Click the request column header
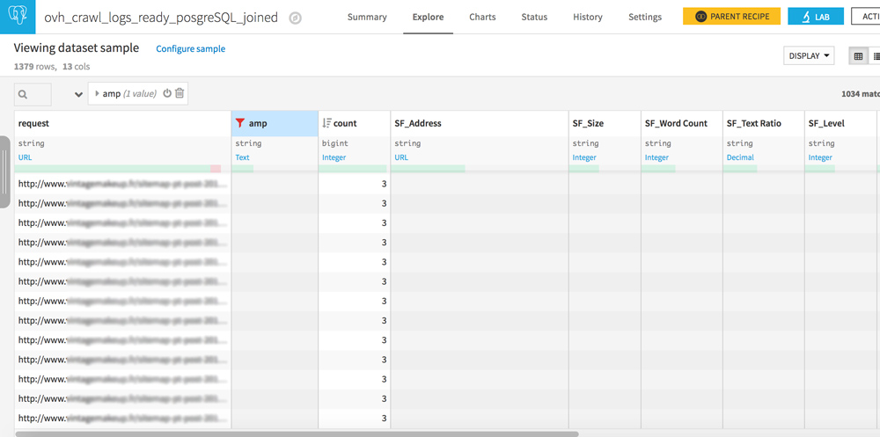Image resolution: width=880 pixels, height=437 pixels. click(x=122, y=123)
